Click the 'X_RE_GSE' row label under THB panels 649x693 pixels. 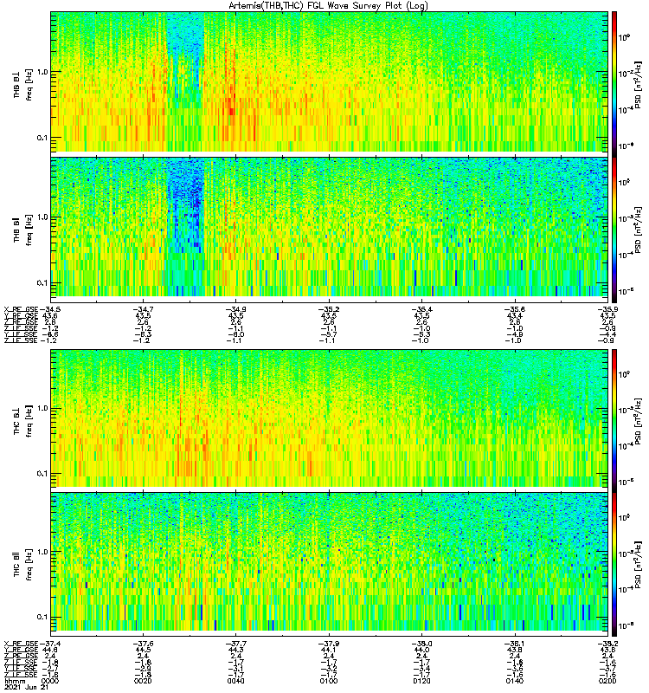(21, 309)
